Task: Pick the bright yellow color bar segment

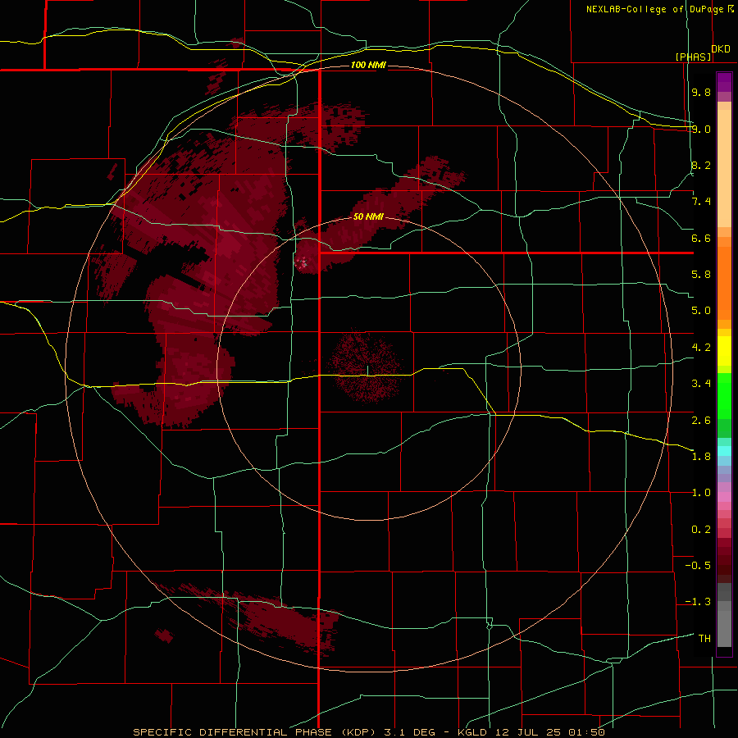Action: pos(724,351)
